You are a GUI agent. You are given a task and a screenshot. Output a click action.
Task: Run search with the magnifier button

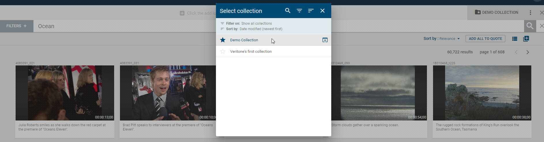click(x=530, y=26)
